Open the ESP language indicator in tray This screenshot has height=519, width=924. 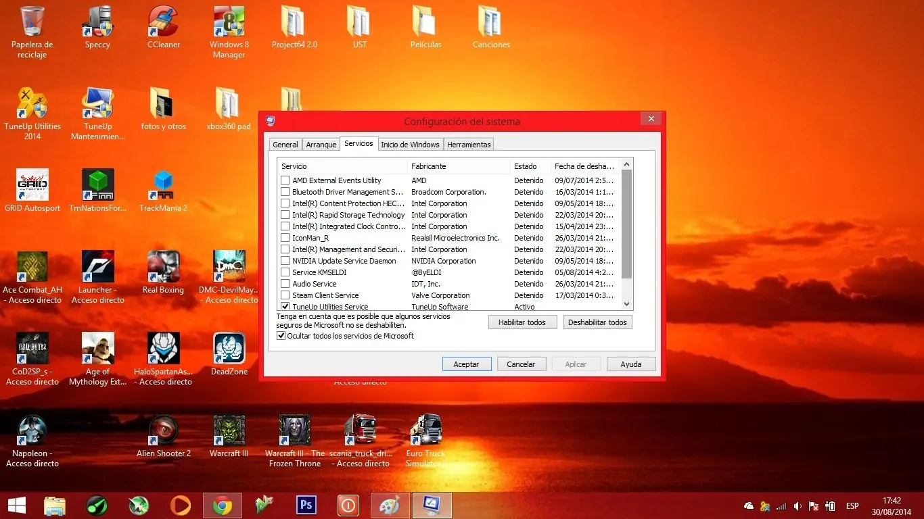tap(852, 506)
